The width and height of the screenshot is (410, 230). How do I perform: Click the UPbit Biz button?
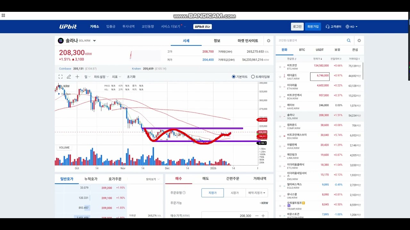202,27
